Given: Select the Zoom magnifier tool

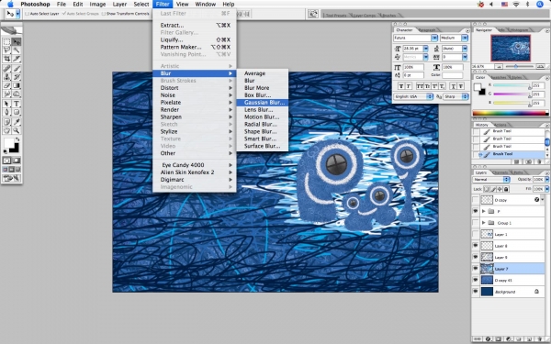Looking at the screenshot, I should [17, 130].
